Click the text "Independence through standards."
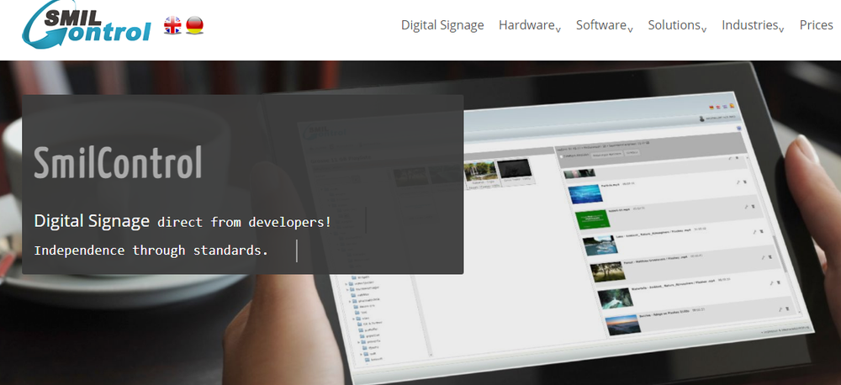 151,251
